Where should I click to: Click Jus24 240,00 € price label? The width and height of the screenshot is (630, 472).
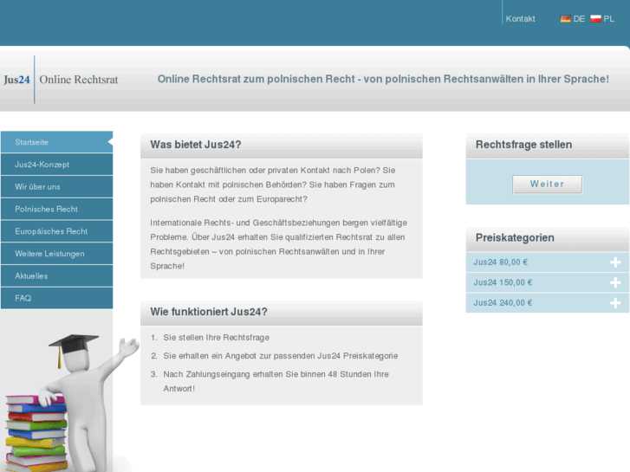pyautogui.click(x=503, y=303)
